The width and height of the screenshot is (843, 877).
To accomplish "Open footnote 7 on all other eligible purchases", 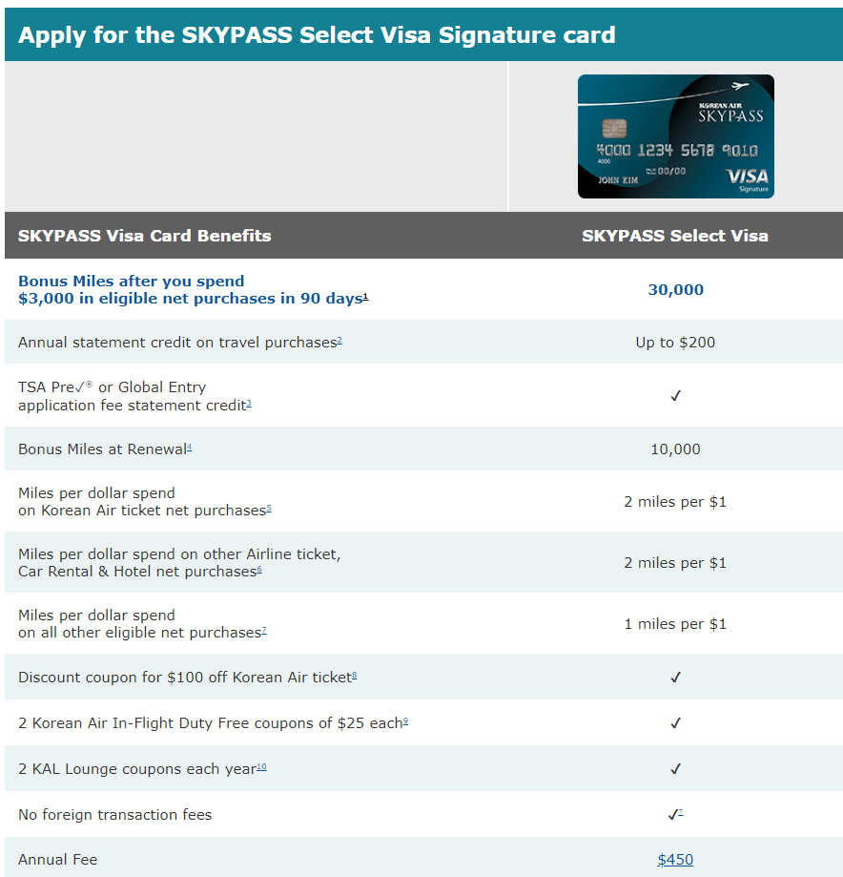I will click(264, 631).
